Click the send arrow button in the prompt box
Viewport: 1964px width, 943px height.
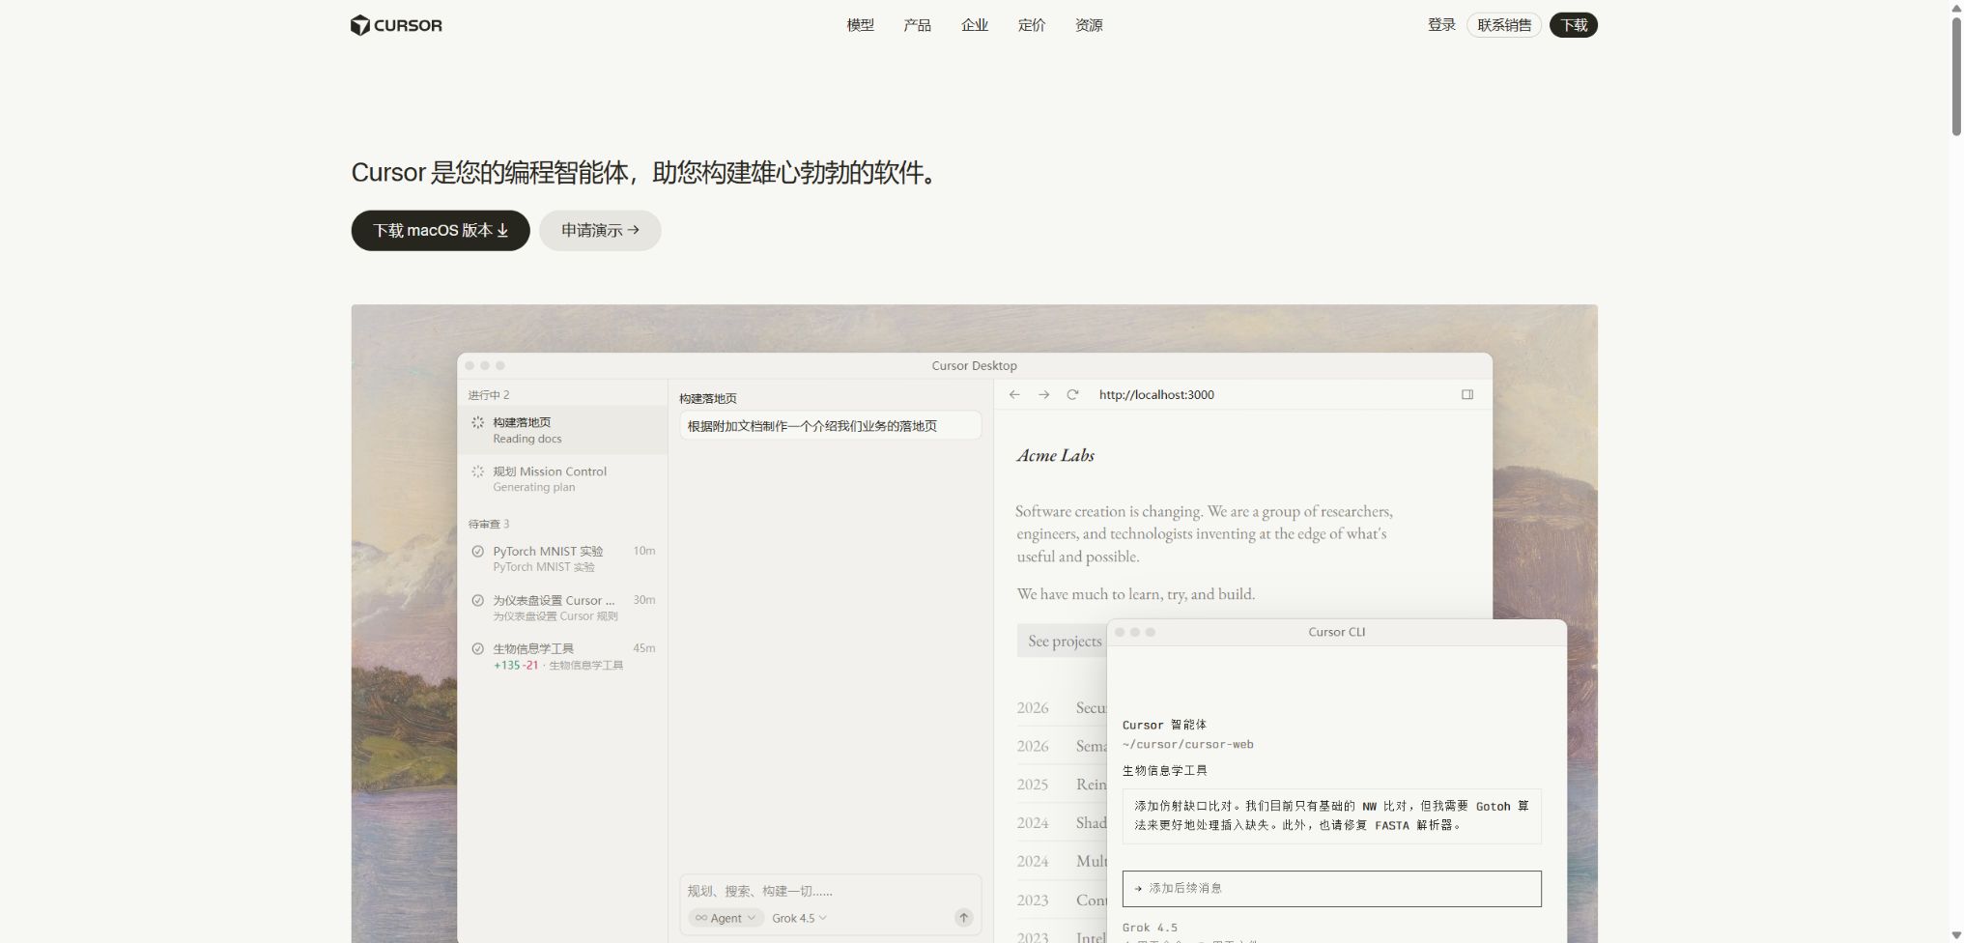[x=963, y=918]
